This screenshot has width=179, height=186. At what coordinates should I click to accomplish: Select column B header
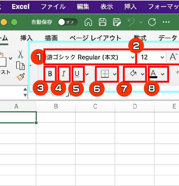[x=56, y=106]
